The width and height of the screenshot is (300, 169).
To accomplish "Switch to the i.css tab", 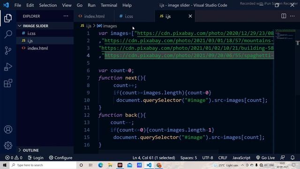I will (135, 16).
